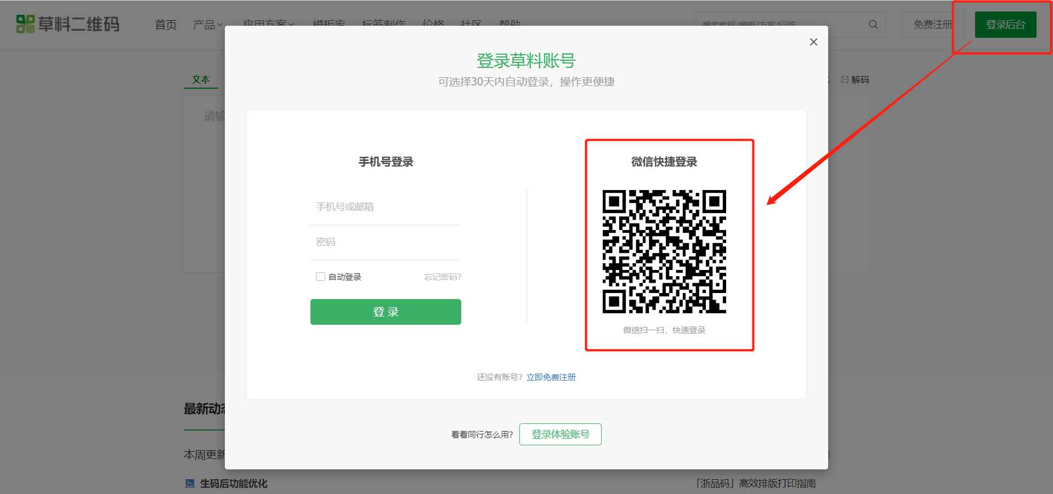
Task: Open the 解码 tool
Action: pyautogui.click(x=855, y=79)
